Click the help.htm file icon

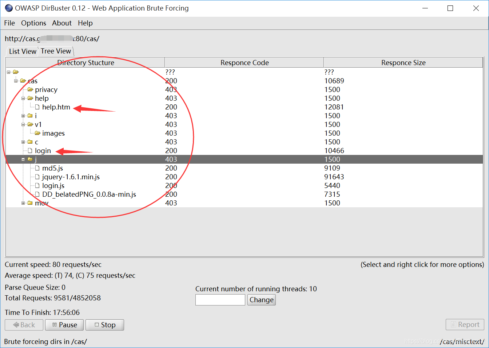point(37,107)
